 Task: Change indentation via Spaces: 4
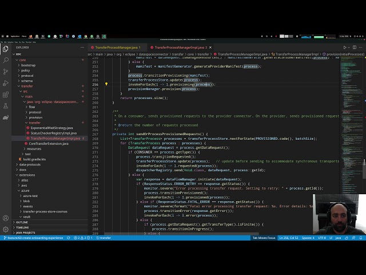308,238
